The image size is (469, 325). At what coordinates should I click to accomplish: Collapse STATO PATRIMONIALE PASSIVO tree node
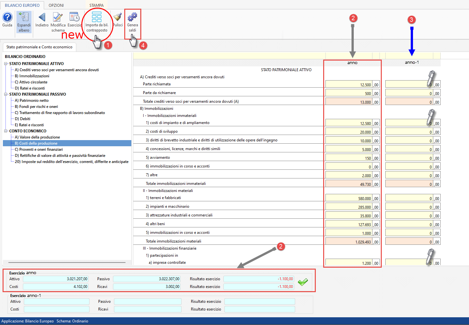click(6, 94)
